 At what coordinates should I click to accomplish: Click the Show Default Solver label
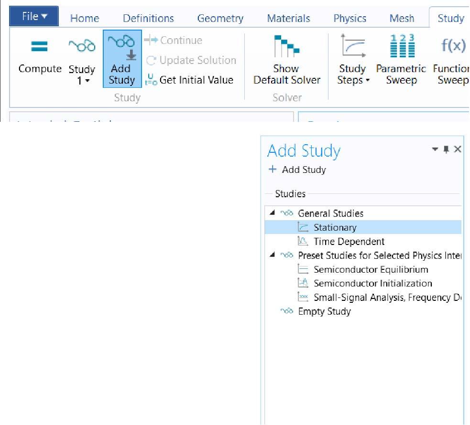(x=286, y=74)
